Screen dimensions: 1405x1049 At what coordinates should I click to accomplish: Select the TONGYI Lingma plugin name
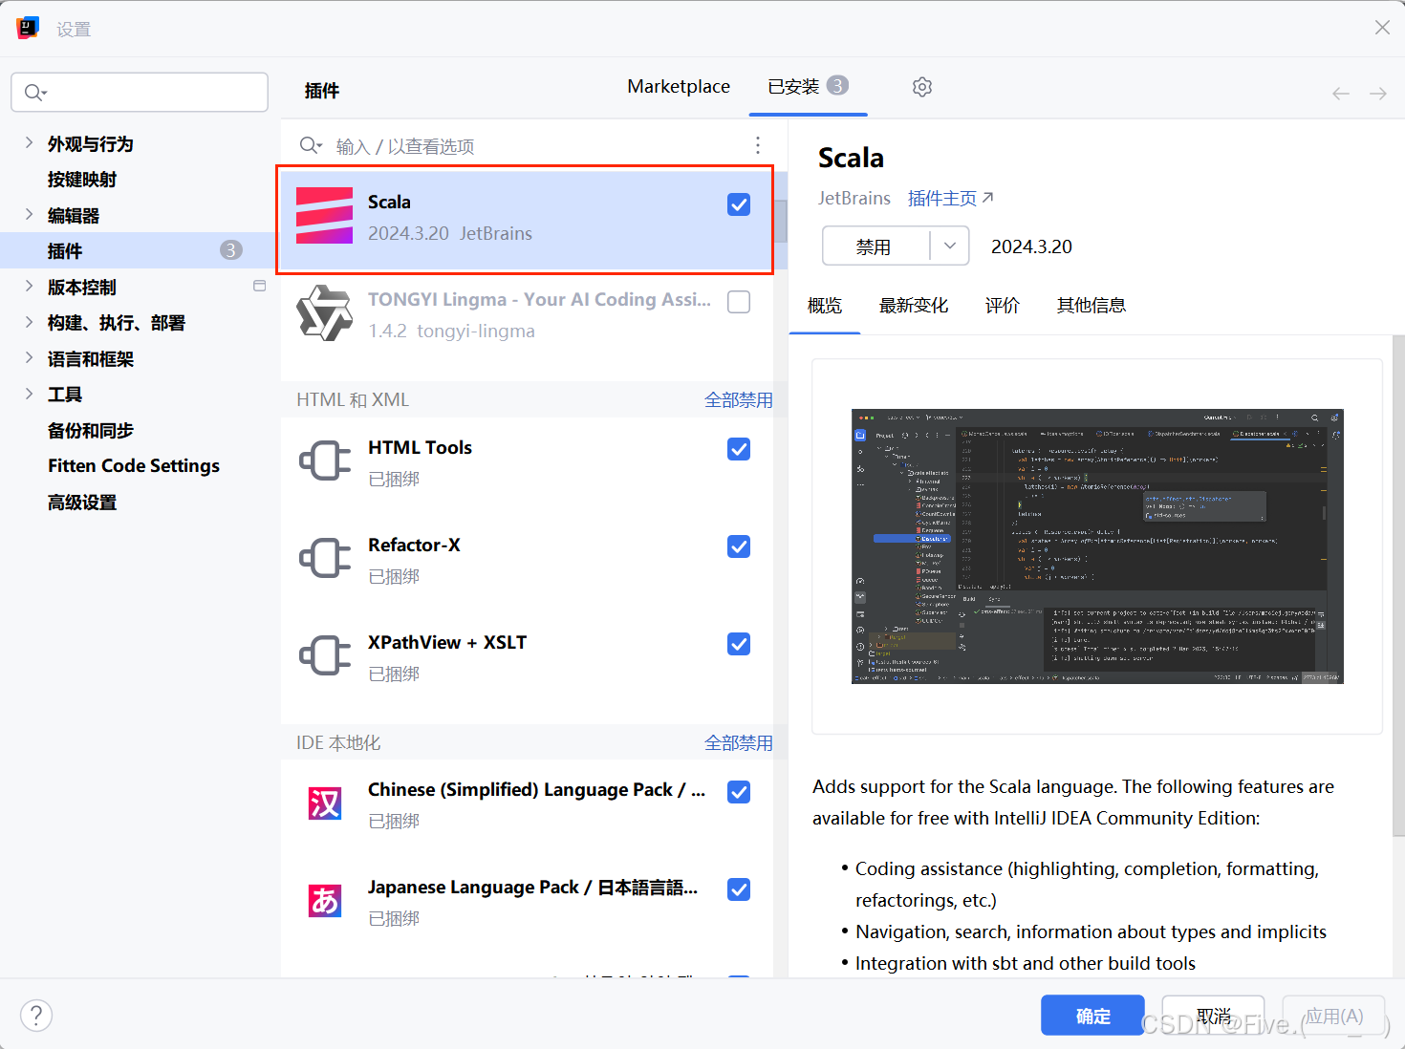tap(539, 299)
